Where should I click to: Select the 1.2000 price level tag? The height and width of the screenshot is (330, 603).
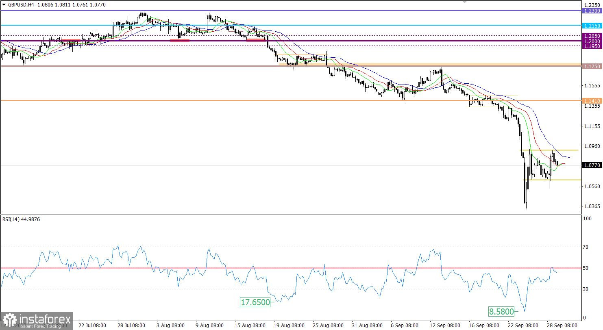(x=592, y=41)
